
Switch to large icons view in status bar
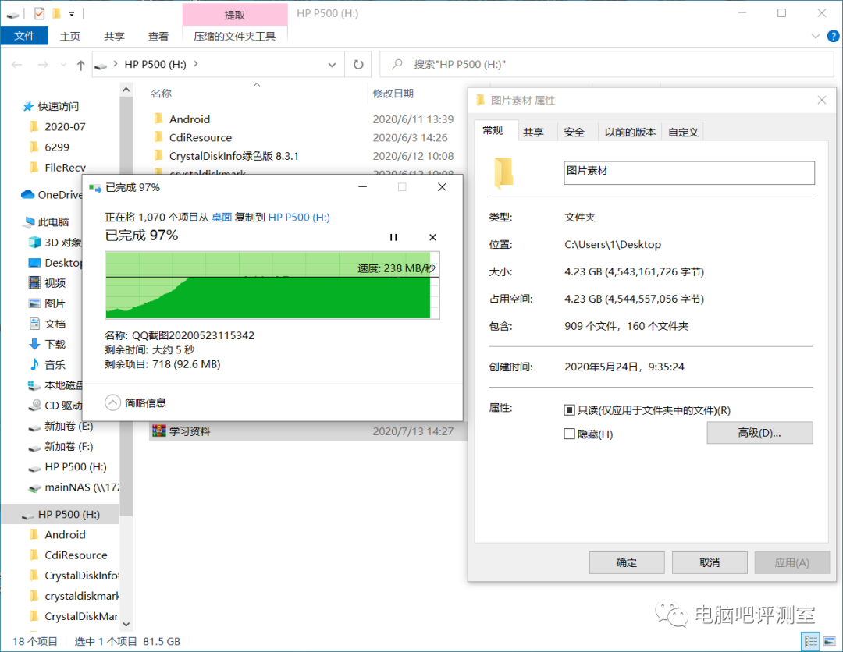coord(830,641)
